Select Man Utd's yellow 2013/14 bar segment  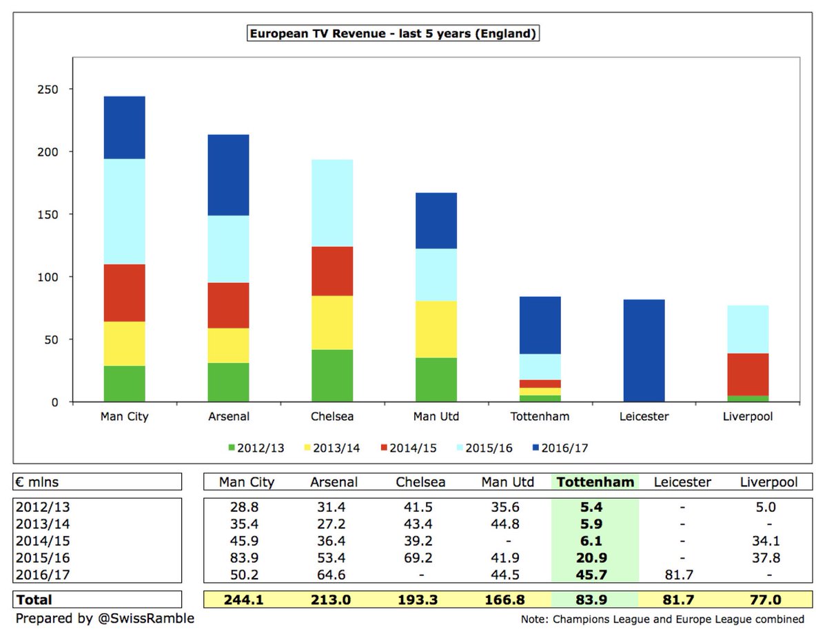pyautogui.click(x=436, y=329)
